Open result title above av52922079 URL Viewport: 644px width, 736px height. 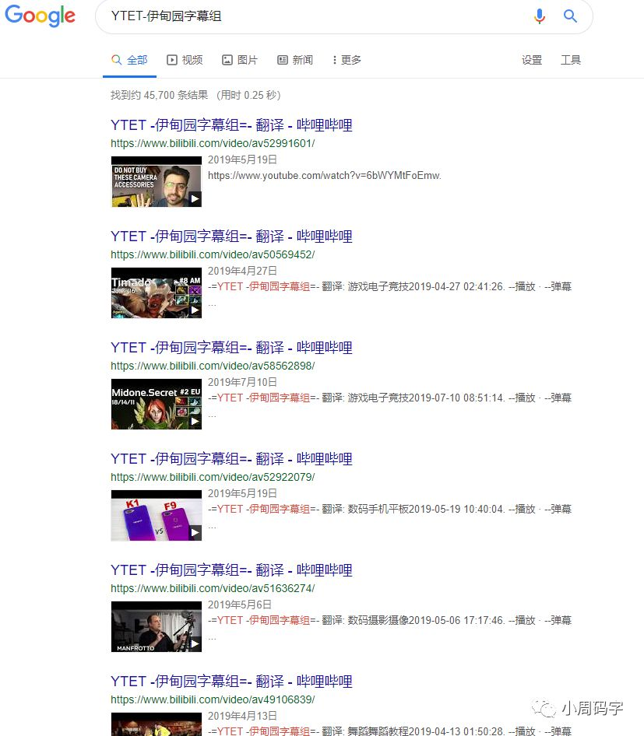click(231, 459)
